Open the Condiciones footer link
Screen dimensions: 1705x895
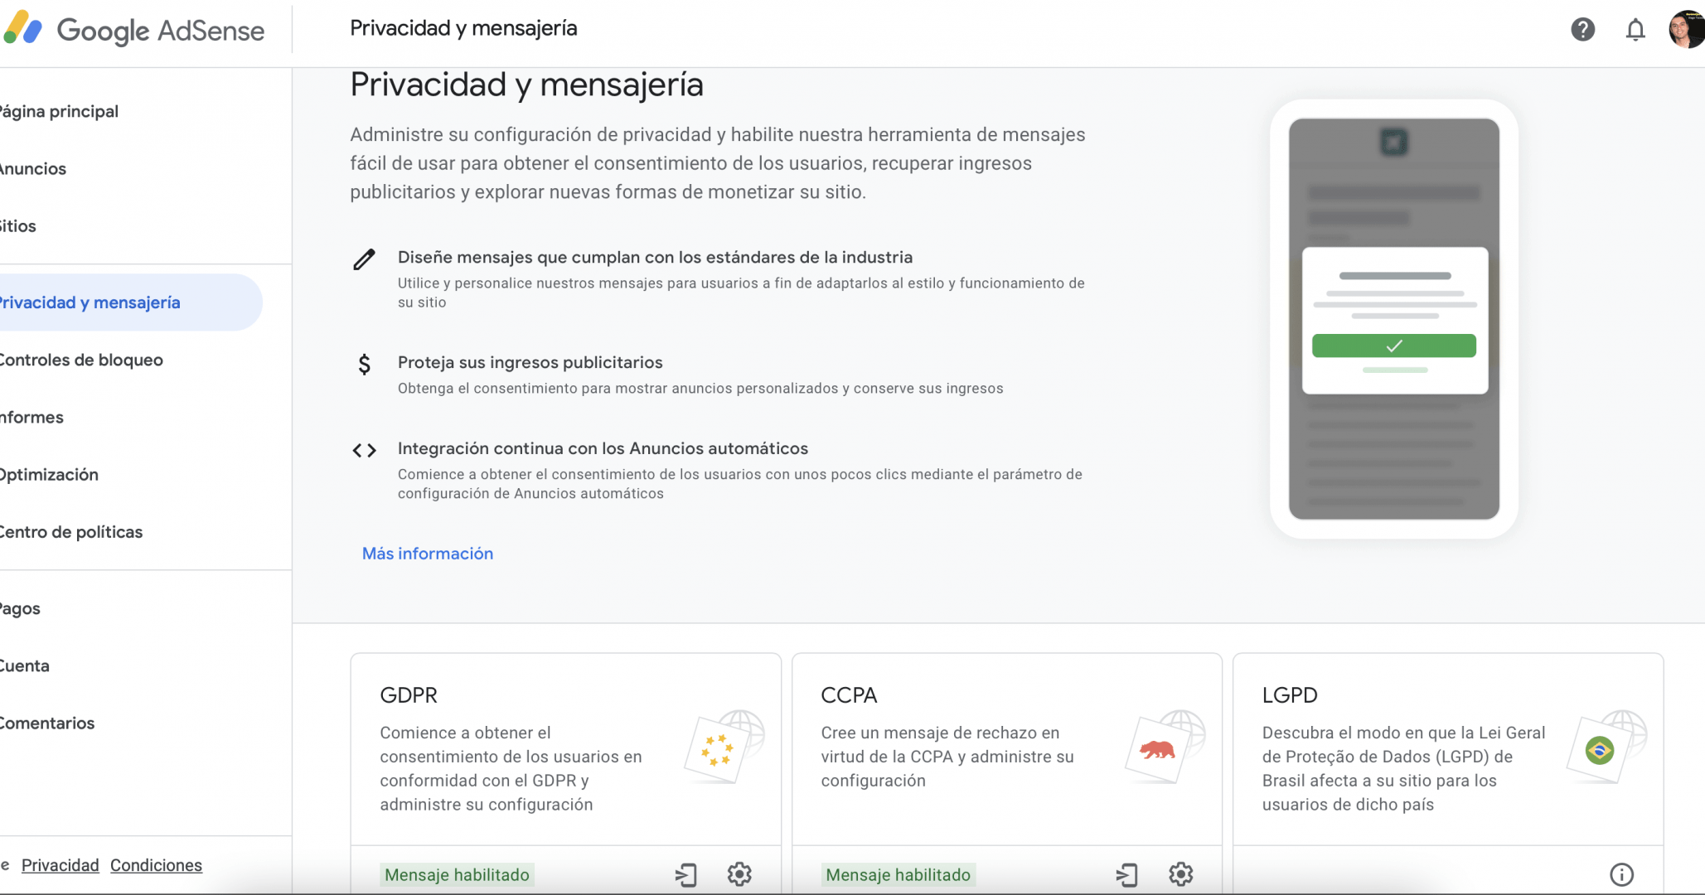tap(156, 865)
